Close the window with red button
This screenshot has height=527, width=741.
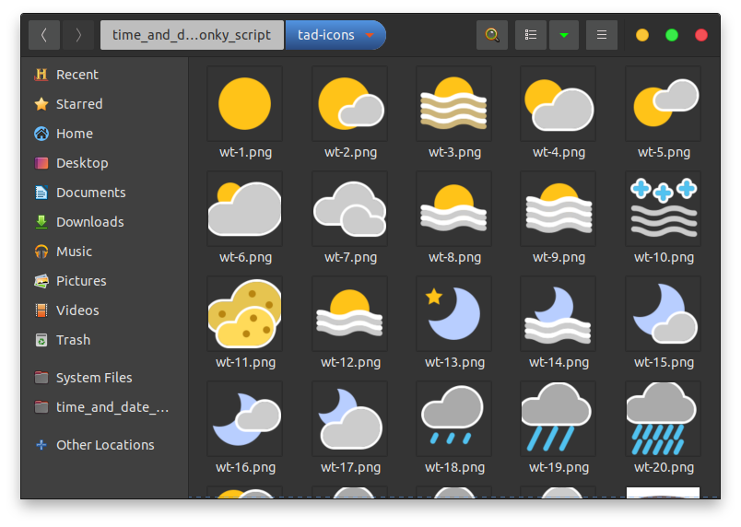701,35
